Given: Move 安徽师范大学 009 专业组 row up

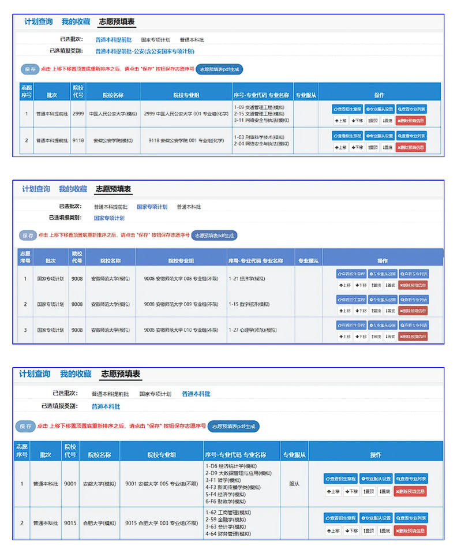Looking at the screenshot, I should click(344, 311).
